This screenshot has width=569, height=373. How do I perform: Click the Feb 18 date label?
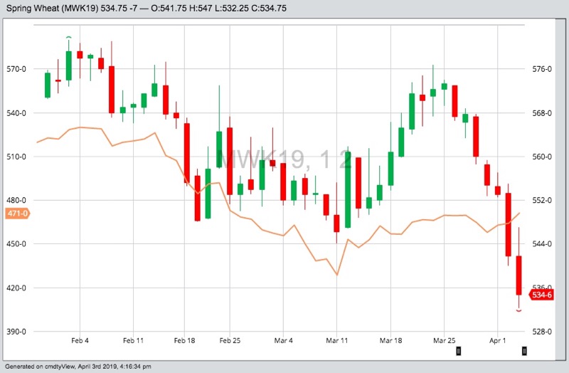184,340
